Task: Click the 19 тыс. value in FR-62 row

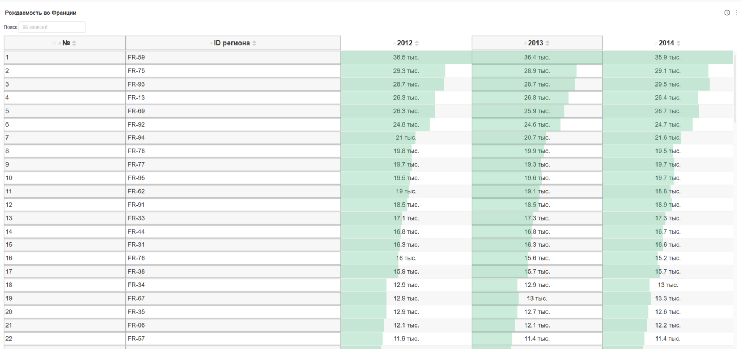Action: tap(406, 191)
